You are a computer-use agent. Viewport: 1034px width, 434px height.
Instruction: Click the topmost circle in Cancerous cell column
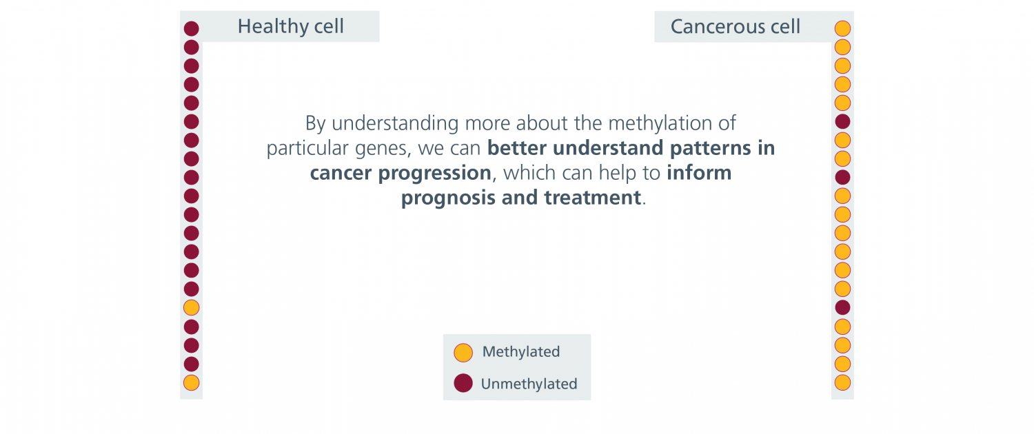point(842,29)
